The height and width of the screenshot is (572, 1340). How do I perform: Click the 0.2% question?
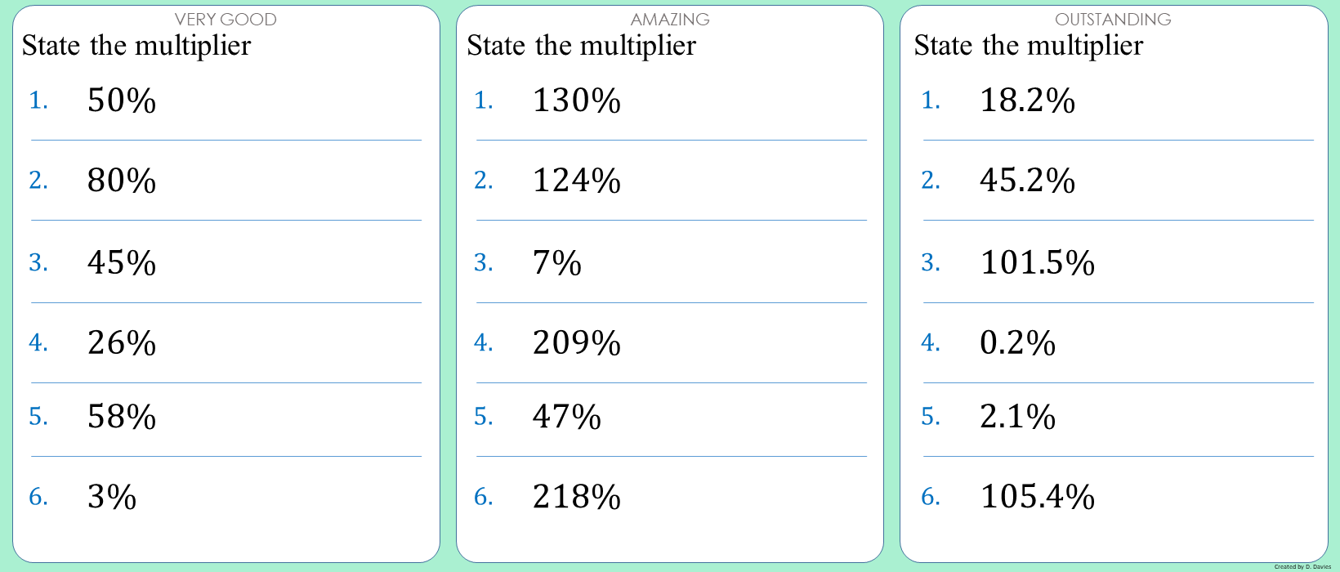(1018, 343)
